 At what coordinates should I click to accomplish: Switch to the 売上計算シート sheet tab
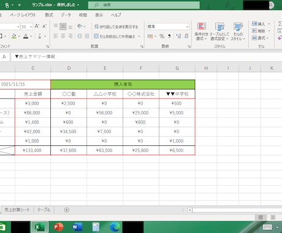point(17,210)
